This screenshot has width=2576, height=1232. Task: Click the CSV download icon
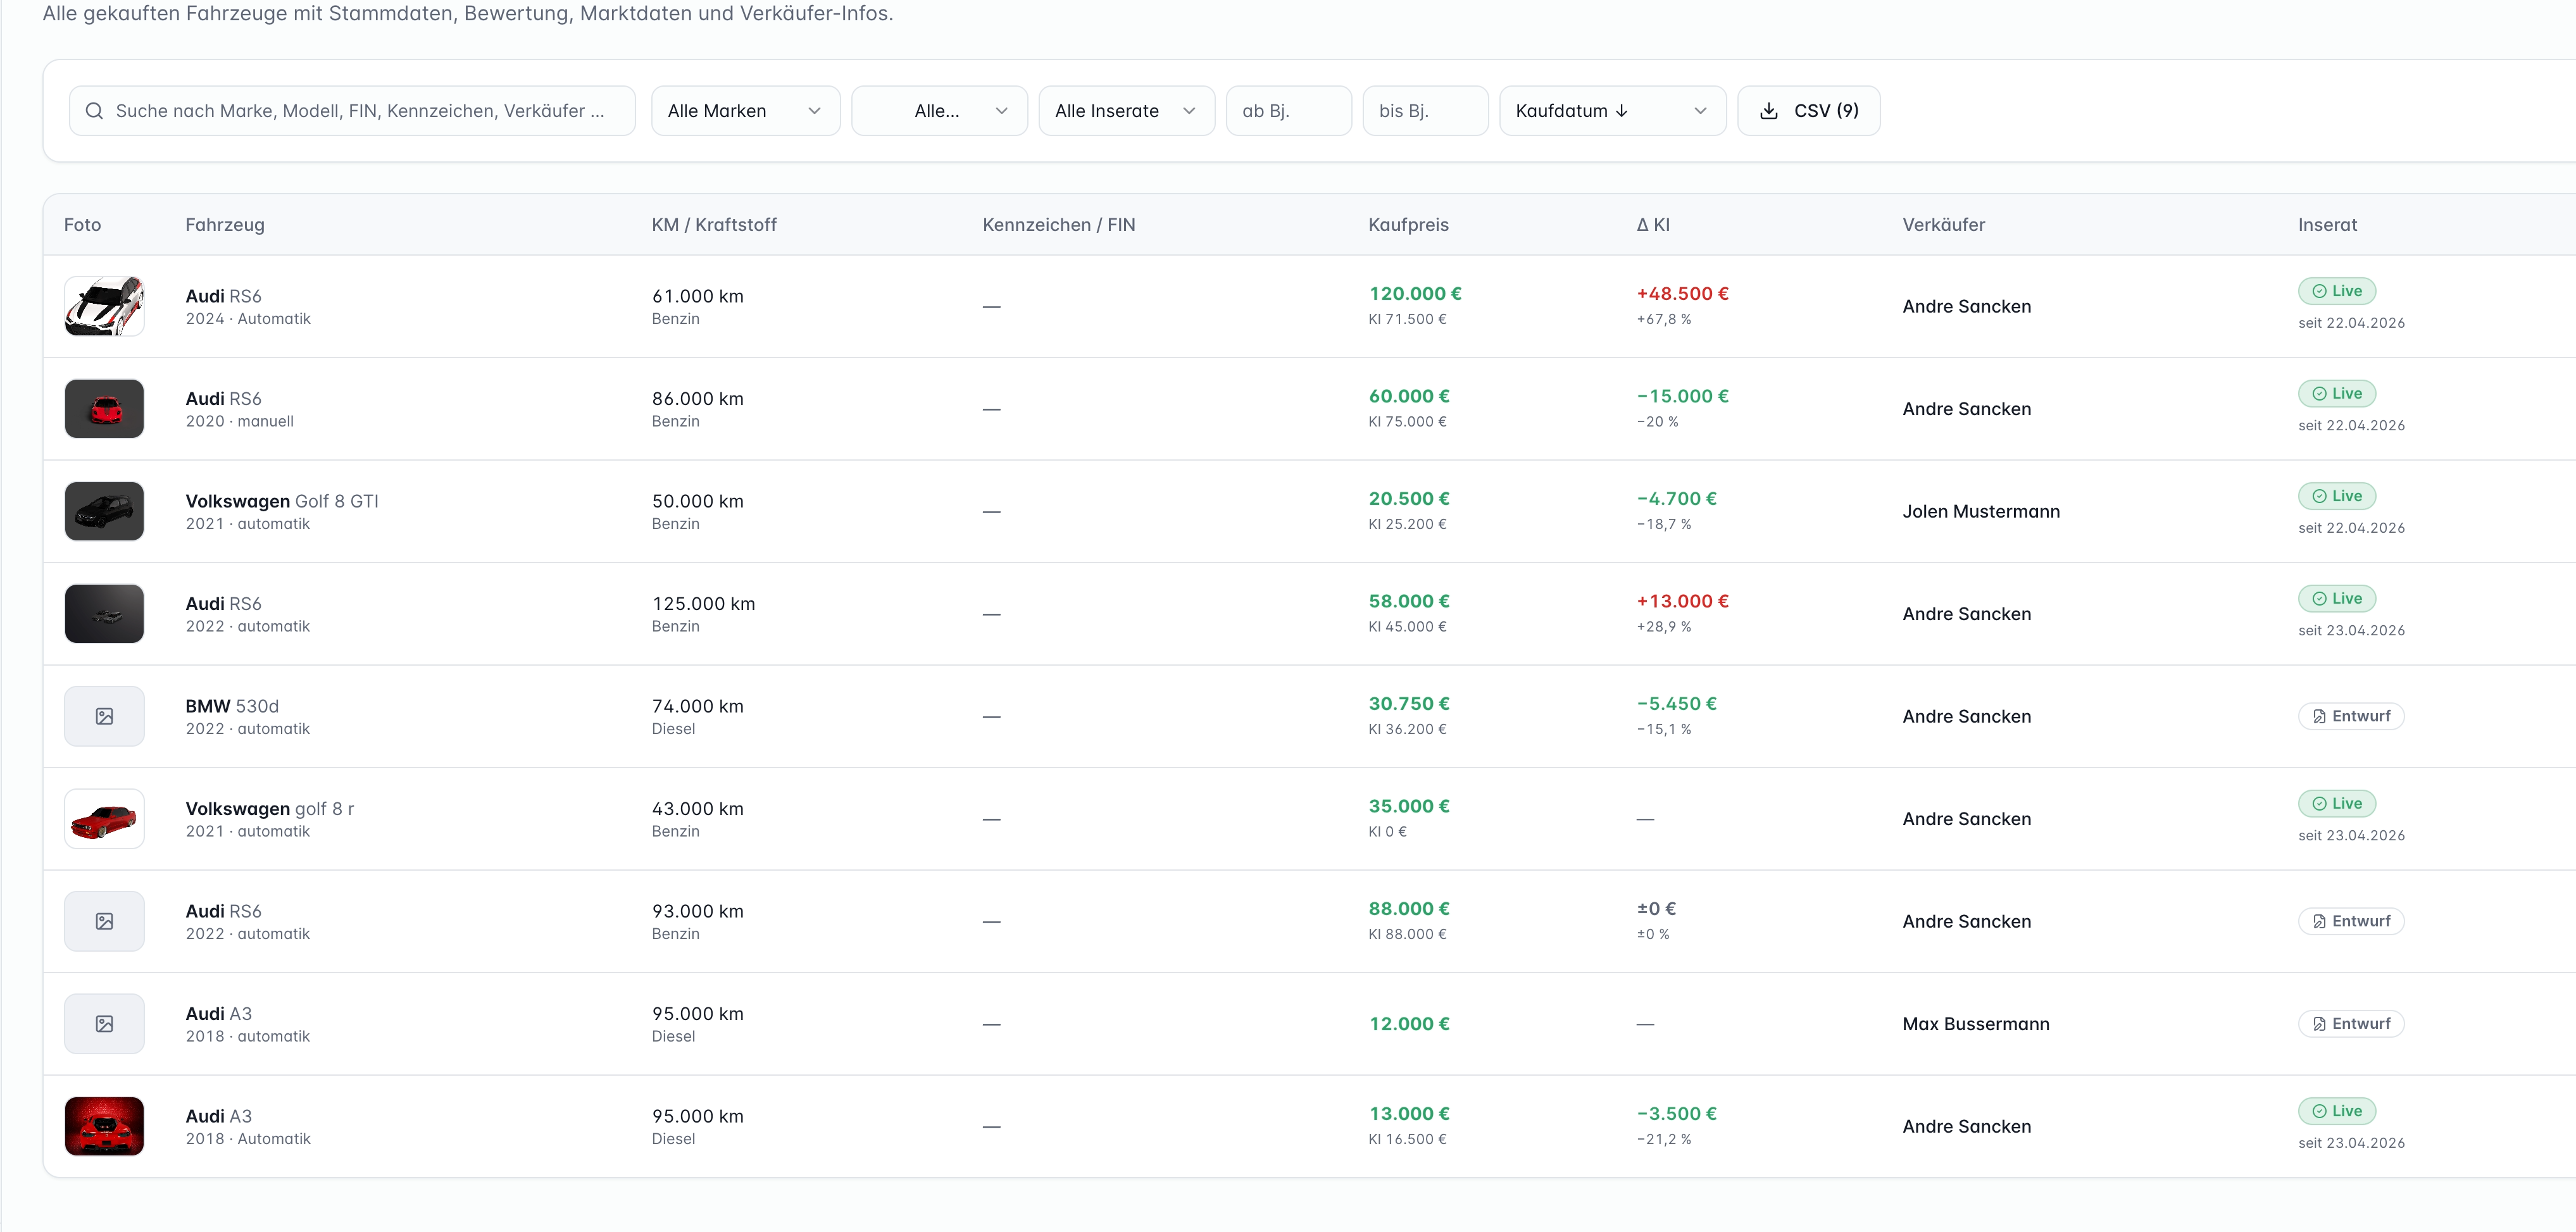1768,111
